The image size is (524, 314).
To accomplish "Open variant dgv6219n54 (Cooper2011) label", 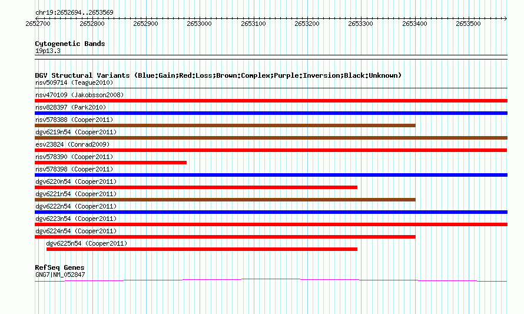I will [x=76, y=132].
